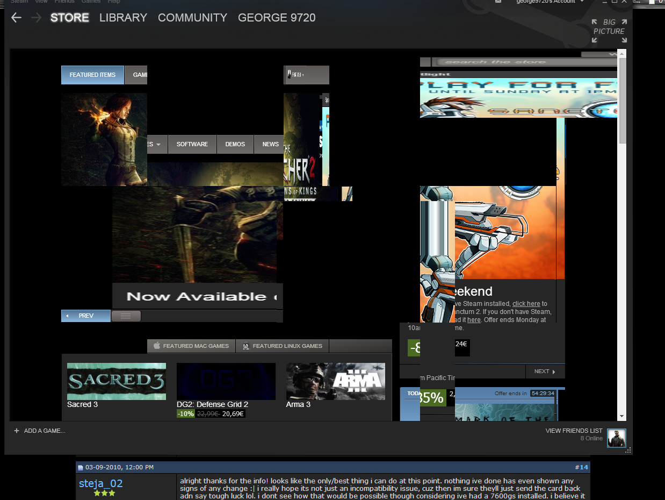Viewport: 665px width, 500px height.
Task: Click the 'click here' link in spotlight text
Action: (x=526, y=304)
